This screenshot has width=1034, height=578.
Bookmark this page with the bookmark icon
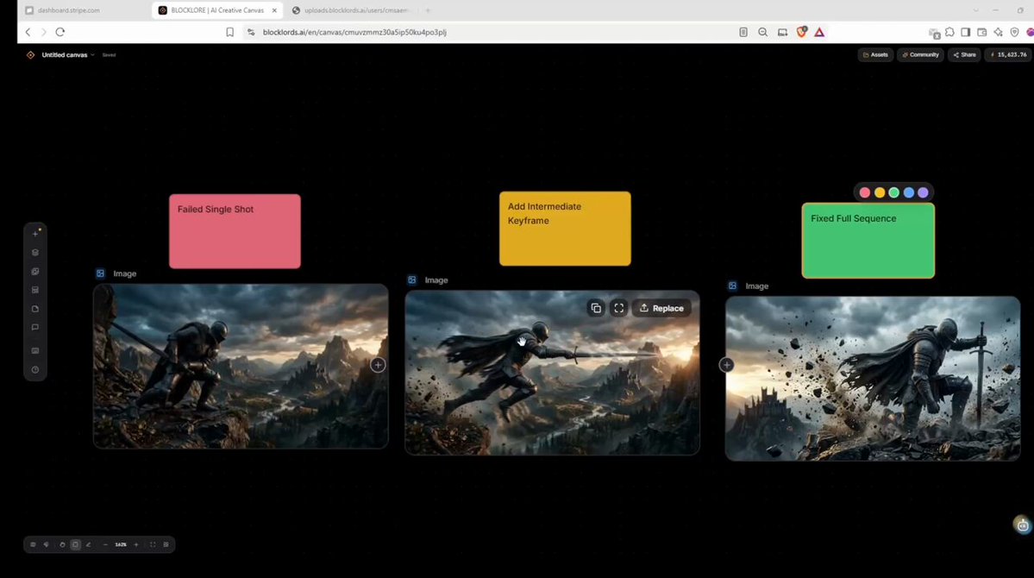pos(229,32)
